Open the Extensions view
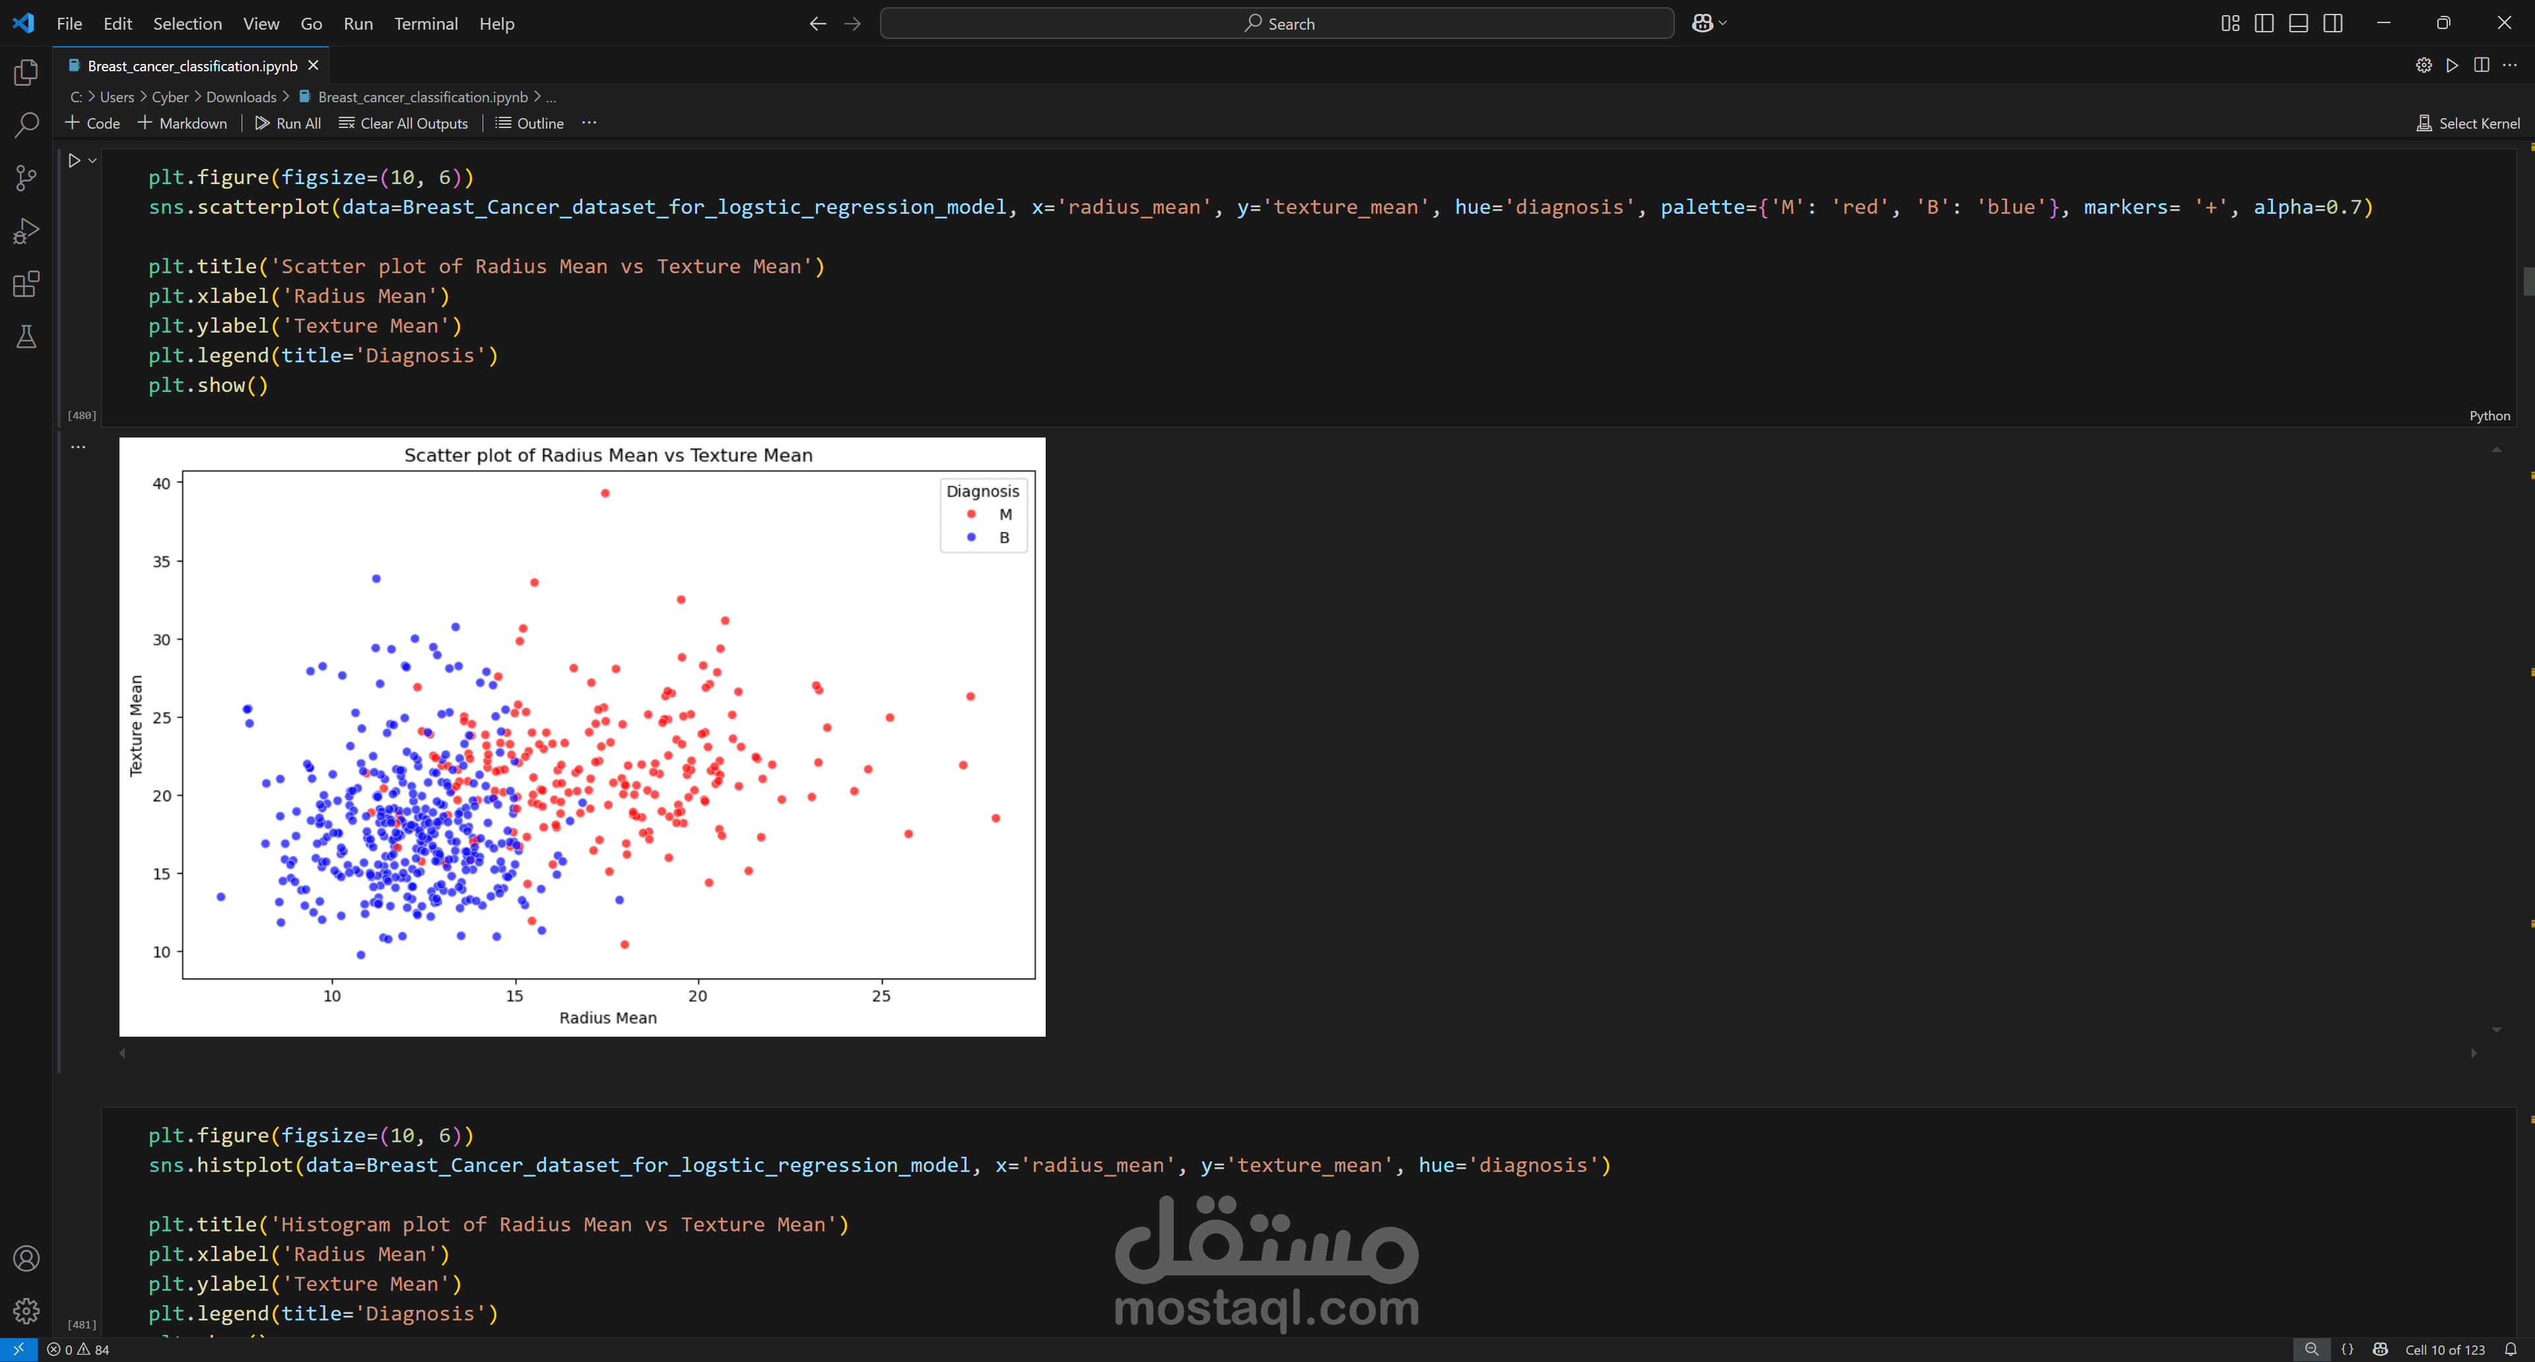 pos(26,284)
